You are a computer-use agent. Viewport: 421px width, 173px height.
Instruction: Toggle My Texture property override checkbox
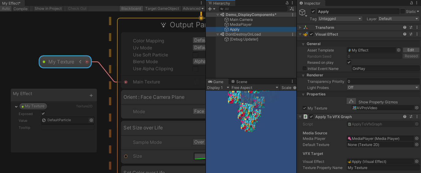pos(305,108)
